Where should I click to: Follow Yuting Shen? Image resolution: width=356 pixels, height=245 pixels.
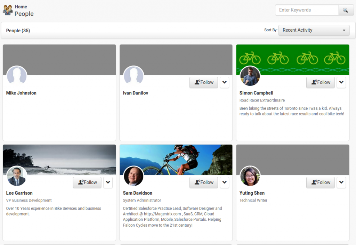click(x=320, y=182)
